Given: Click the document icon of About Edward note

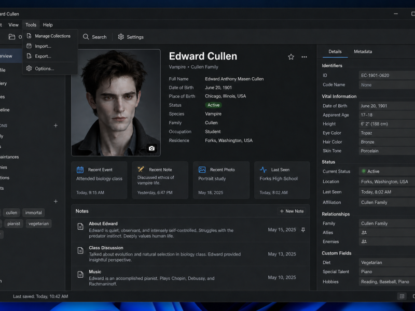Looking at the screenshot, I should click(80, 227).
